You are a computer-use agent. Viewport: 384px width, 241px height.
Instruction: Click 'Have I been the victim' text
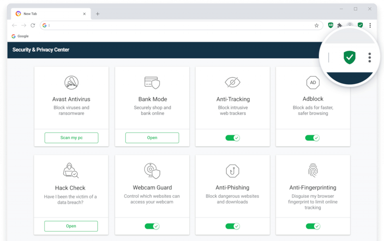[70, 199]
